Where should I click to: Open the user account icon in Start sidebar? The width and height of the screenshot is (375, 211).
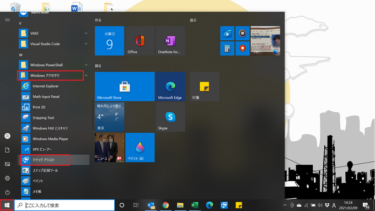coord(7,136)
